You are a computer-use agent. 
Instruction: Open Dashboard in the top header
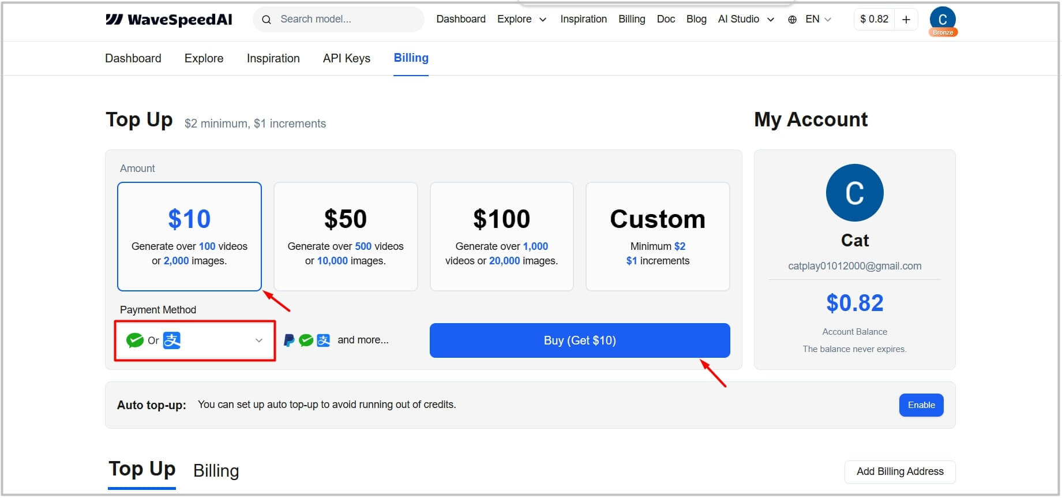pyautogui.click(x=461, y=19)
